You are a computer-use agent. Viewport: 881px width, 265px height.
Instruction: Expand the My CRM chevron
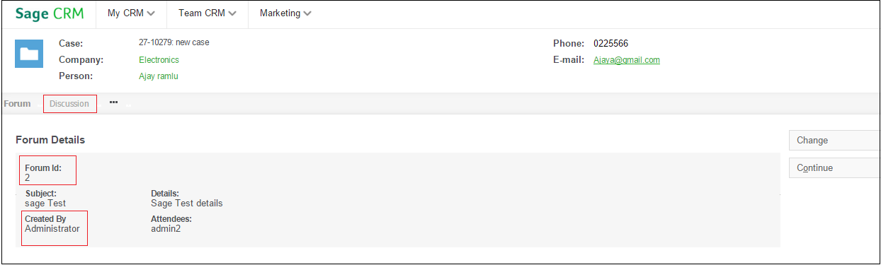[151, 13]
